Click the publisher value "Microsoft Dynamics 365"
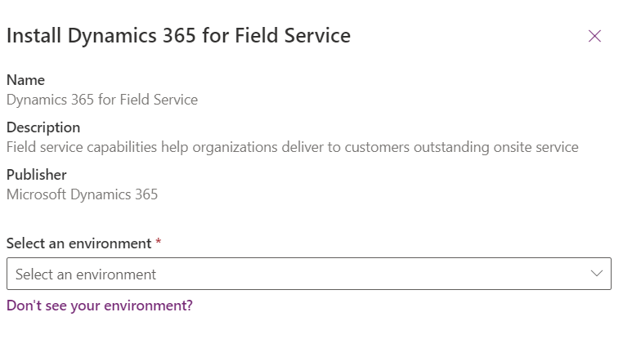This screenshot has width=623, height=348. point(82,194)
